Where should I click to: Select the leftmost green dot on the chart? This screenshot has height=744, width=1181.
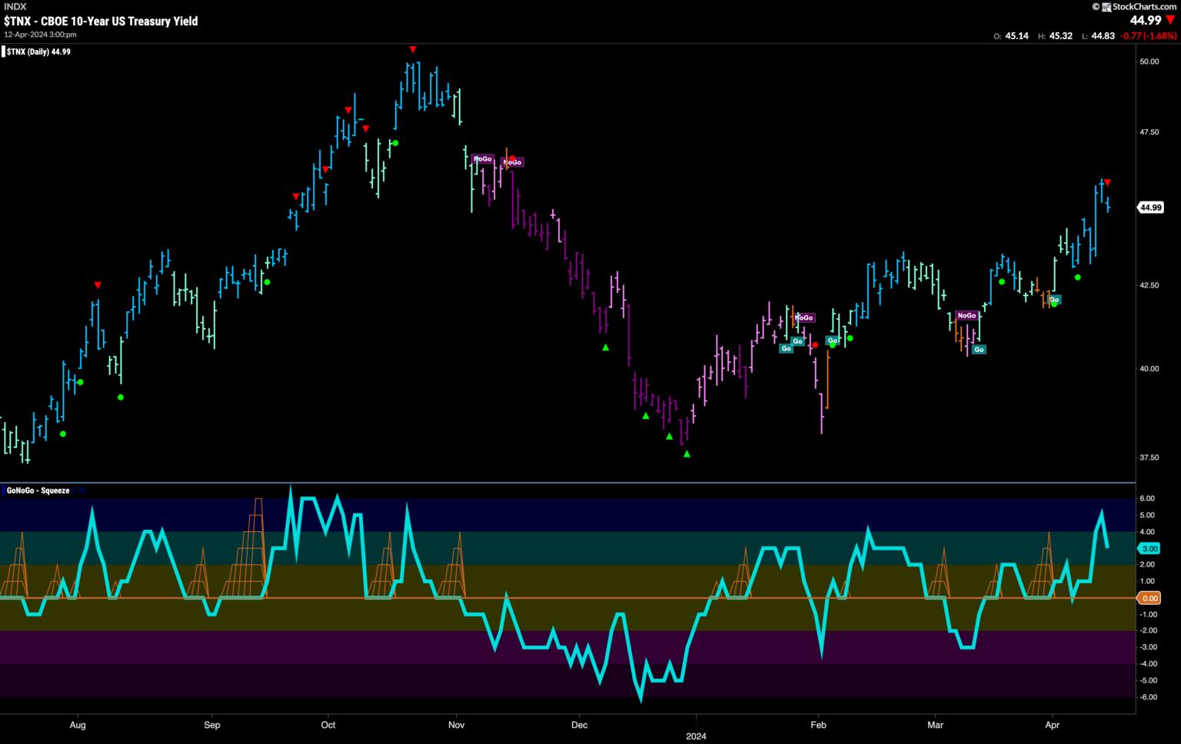pyautogui.click(x=63, y=434)
